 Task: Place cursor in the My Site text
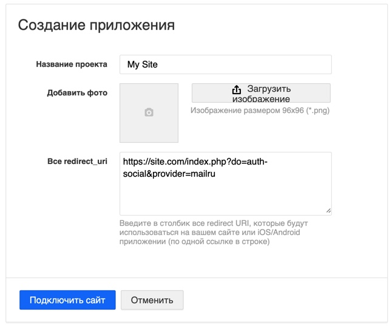[142, 64]
